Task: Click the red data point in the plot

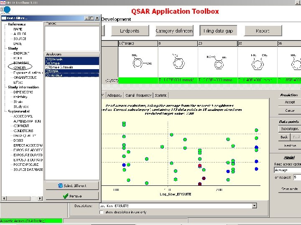Action: [200, 165]
